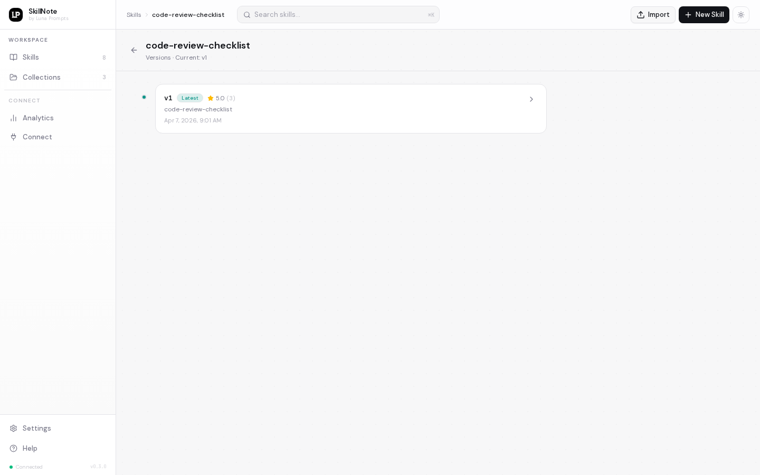This screenshot has width=760, height=475.
Task: Click the Analytics bar chart icon
Action: tap(14, 118)
